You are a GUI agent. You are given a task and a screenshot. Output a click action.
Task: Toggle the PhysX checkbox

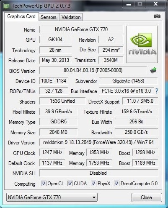pyautogui.click(x=93, y=184)
